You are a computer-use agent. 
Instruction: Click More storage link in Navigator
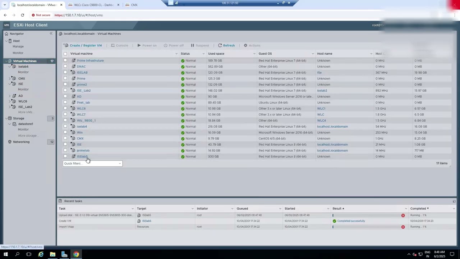(x=28, y=136)
